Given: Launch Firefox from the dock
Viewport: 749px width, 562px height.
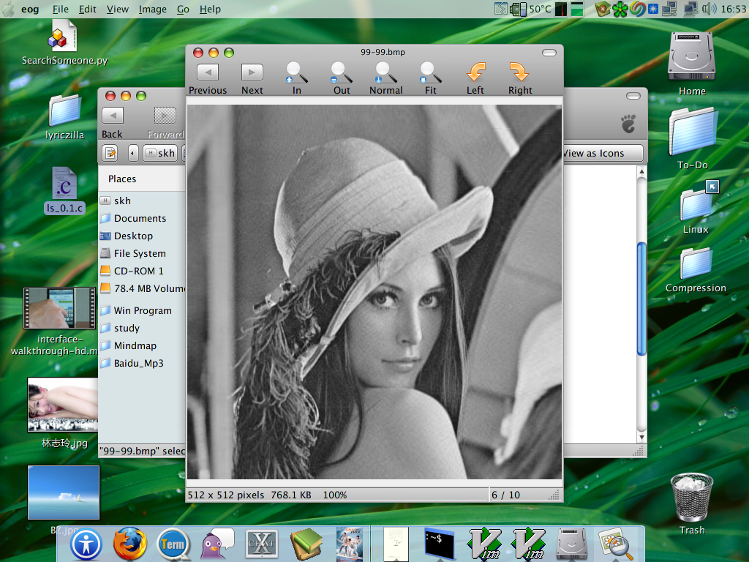Looking at the screenshot, I should pos(130,544).
